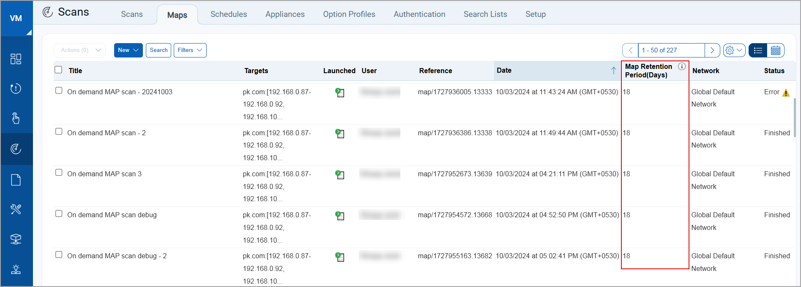
Task: Click the Scans radar logo in header
Action: point(48,12)
